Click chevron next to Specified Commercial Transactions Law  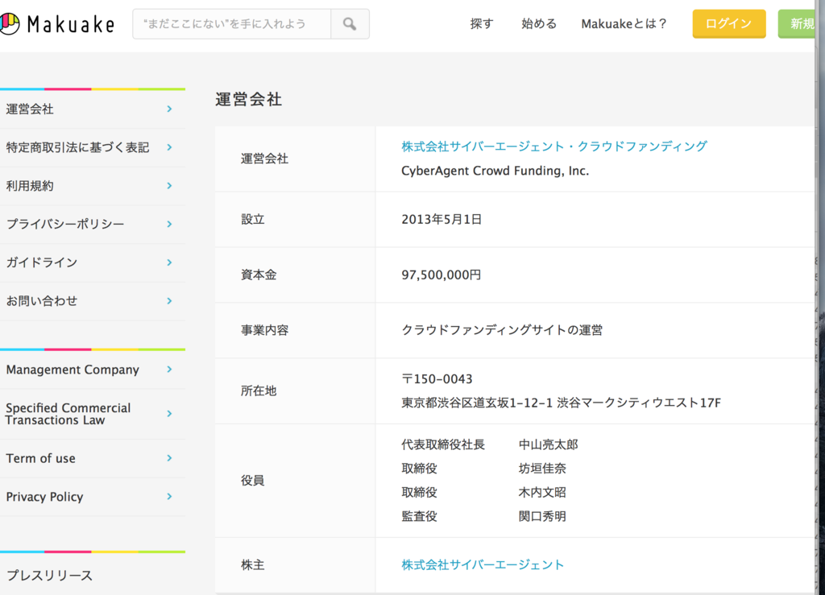pyautogui.click(x=169, y=414)
